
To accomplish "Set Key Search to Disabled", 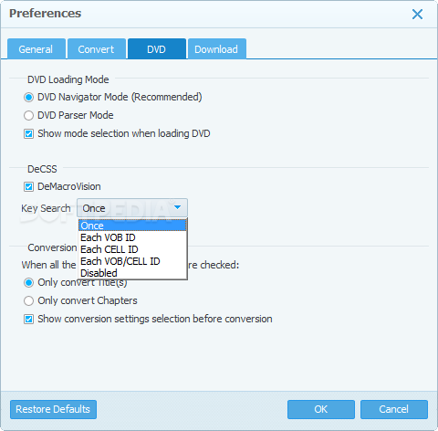I will (132, 273).
